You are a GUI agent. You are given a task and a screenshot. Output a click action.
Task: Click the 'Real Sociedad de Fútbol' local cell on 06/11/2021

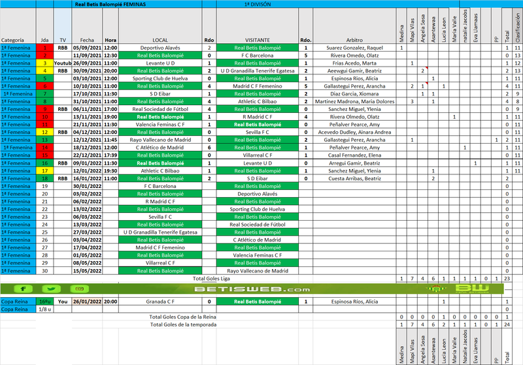pos(160,109)
